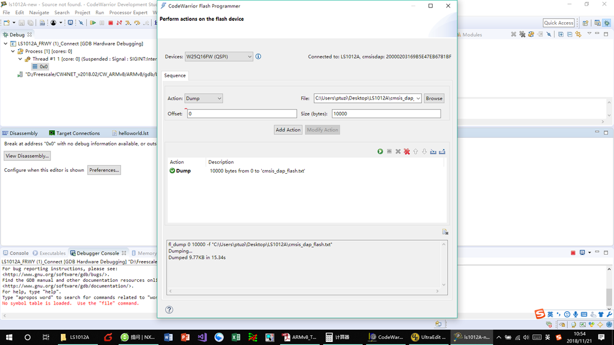Open device info icon next to Devices dropdown
This screenshot has height=345, width=614.
258,56
